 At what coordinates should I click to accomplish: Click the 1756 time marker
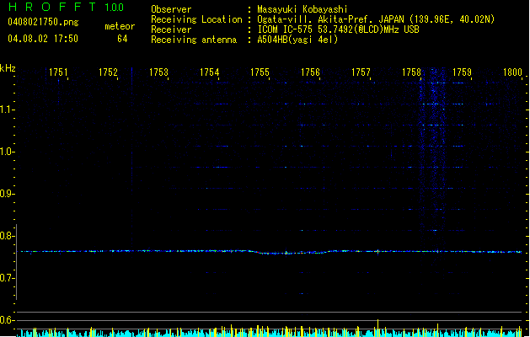tap(310, 72)
